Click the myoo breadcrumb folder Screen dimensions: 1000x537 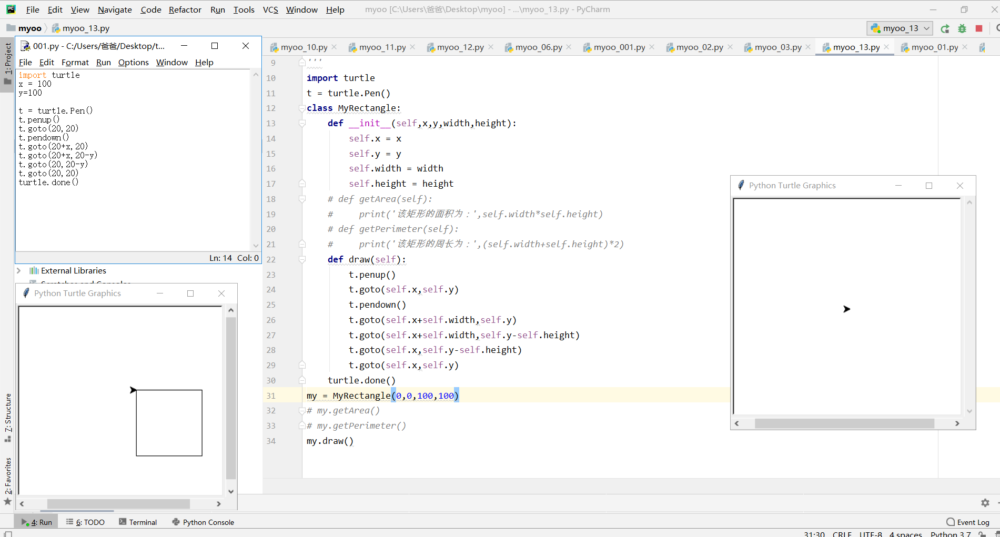click(24, 28)
